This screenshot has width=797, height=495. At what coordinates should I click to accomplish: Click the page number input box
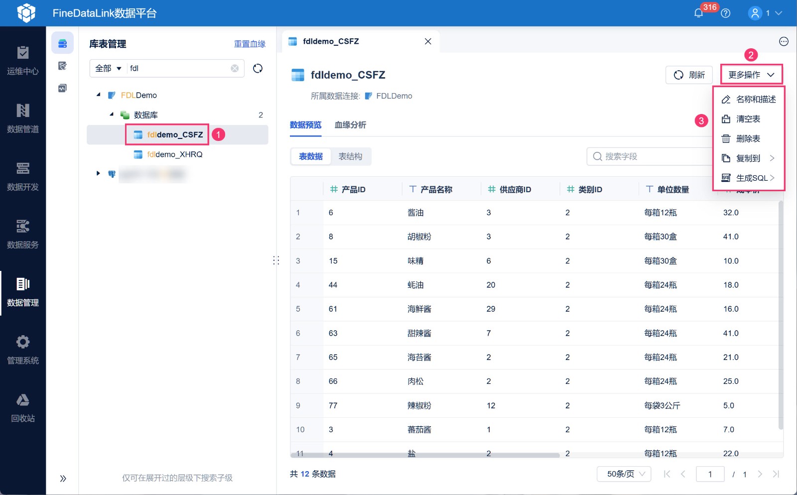[x=710, y=474]
